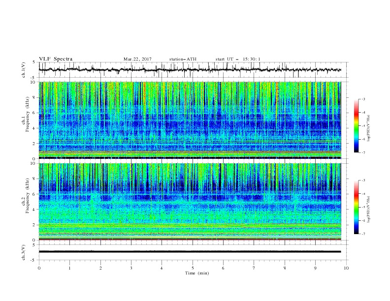The height and width of the screenshot is (301, 390).
Task: Click the "ch.1(V)" axis label
Action: point(24,70)
